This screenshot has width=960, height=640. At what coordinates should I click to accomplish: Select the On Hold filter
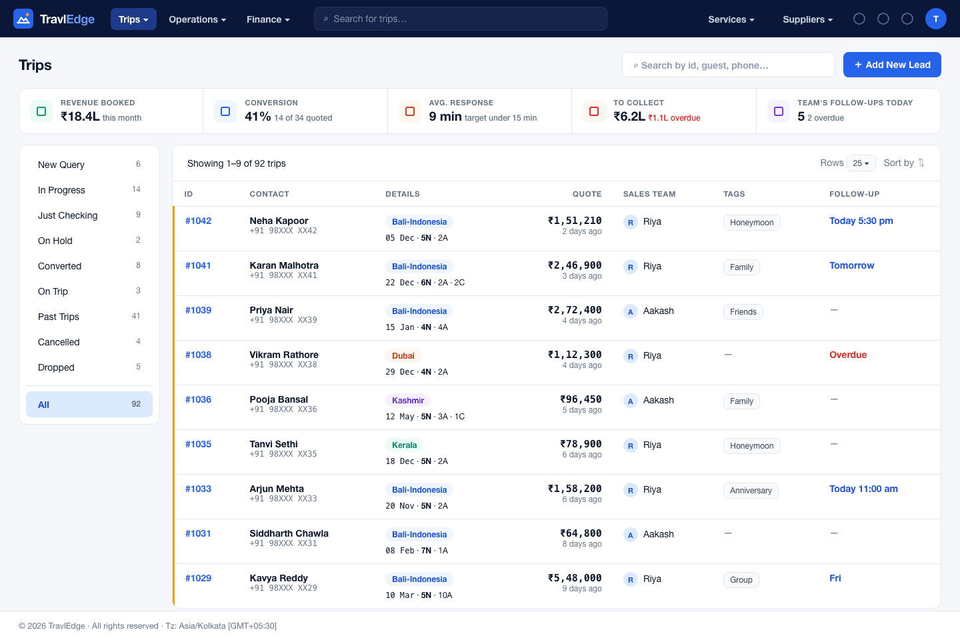pos(89,241)
